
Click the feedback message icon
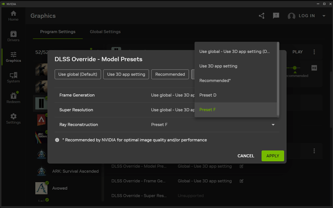click(x=276, y=16)
